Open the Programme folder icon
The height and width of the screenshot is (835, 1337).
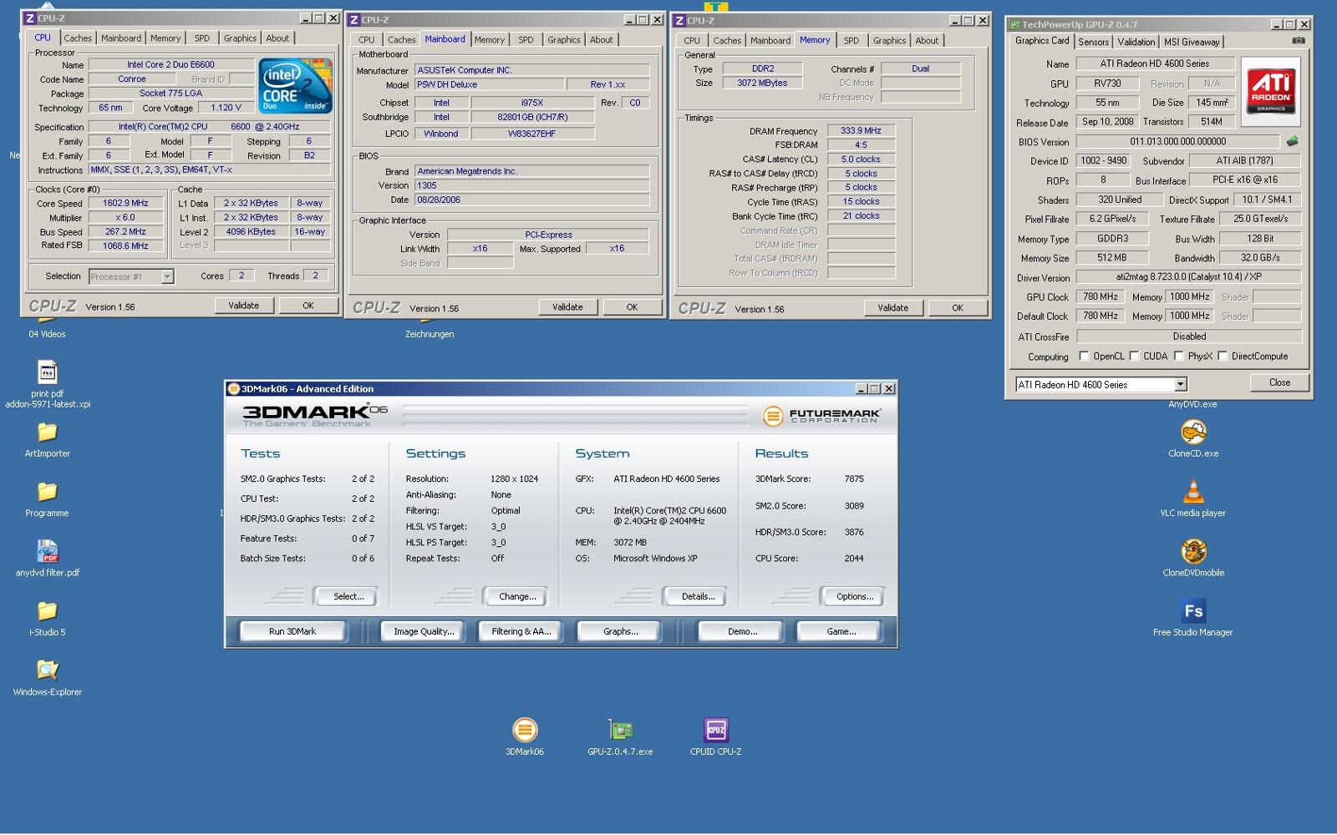tap(48, 491)
